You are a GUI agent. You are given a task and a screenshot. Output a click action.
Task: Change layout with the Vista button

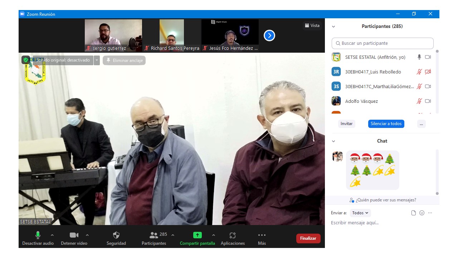(x=312, y=25)
